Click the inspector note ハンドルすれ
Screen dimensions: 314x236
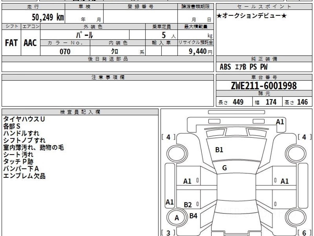[21, 133]
